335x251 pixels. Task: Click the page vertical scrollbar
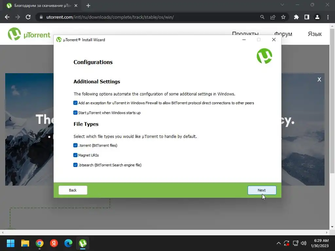coord(332,101)
